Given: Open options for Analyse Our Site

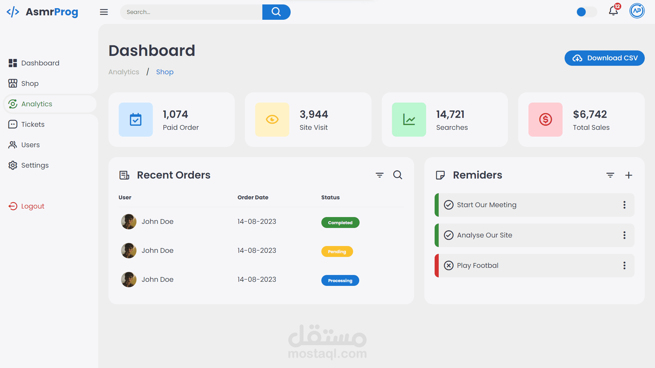Looking at the screenshot, I should [x=624, y=235].
